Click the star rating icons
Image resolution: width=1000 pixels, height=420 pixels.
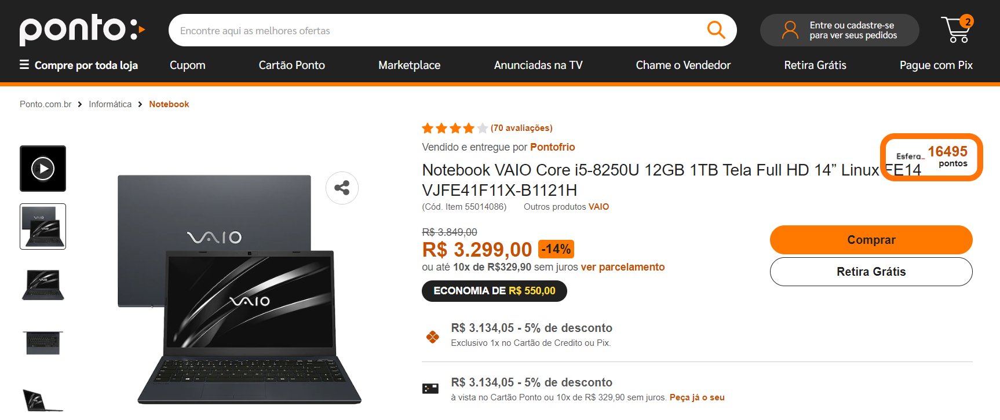(455, 128)
